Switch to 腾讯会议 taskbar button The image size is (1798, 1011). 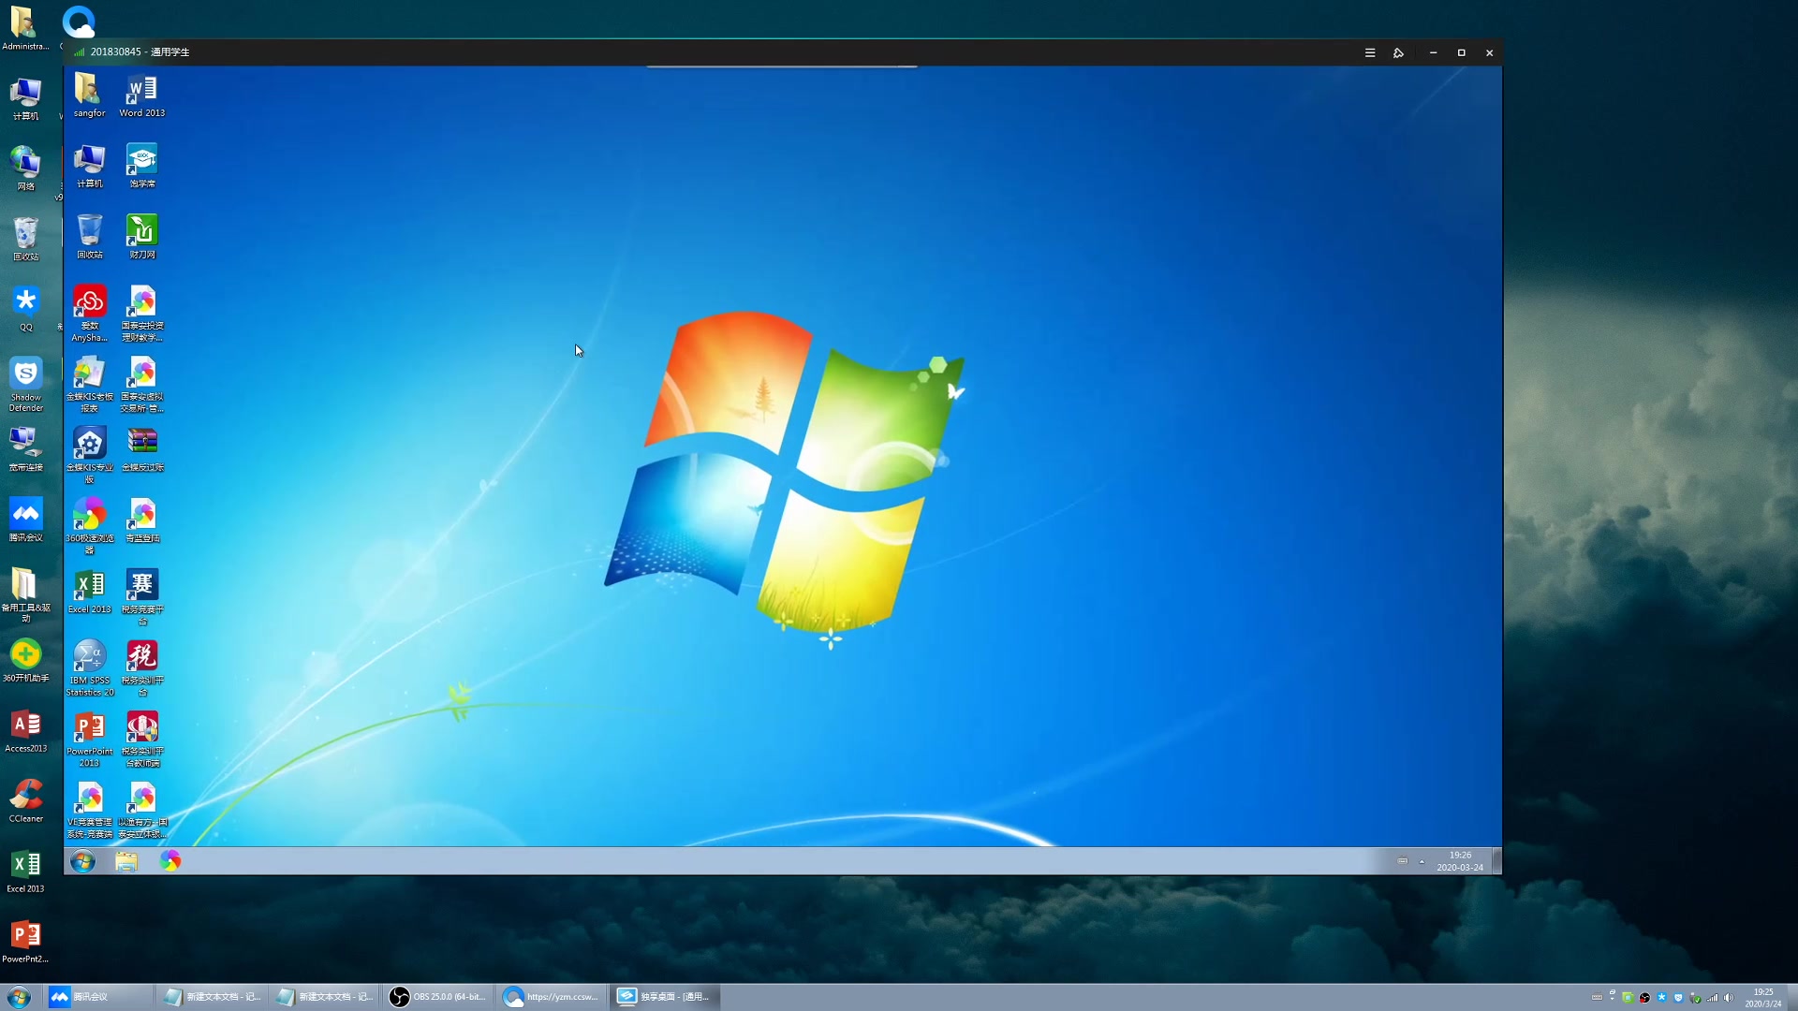point(100,997)
